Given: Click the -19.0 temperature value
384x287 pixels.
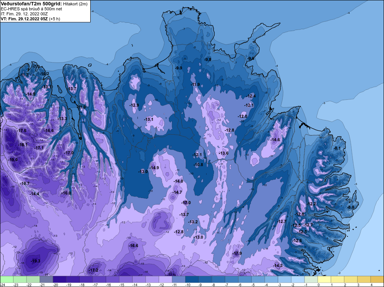Looking at the screenshot, I should tap(13, 160).
